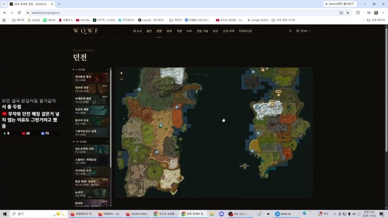Open the Chrome apps grid icon

(4, 20)
